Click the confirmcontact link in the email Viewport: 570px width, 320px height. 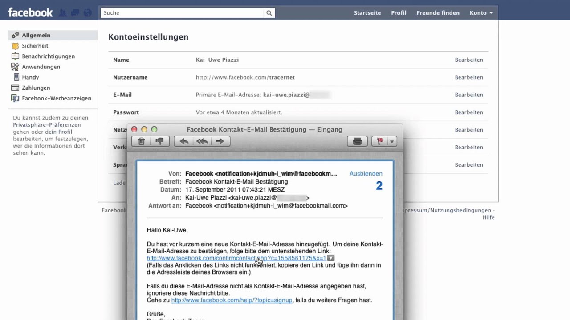pyautogui.click(x=236, y=258)
